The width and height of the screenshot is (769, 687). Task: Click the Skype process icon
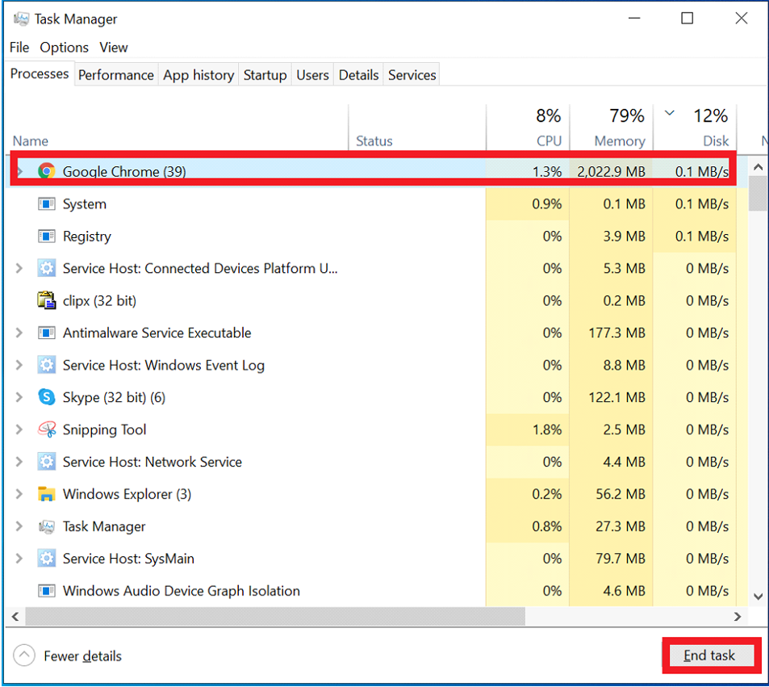[x=46, y=397]
